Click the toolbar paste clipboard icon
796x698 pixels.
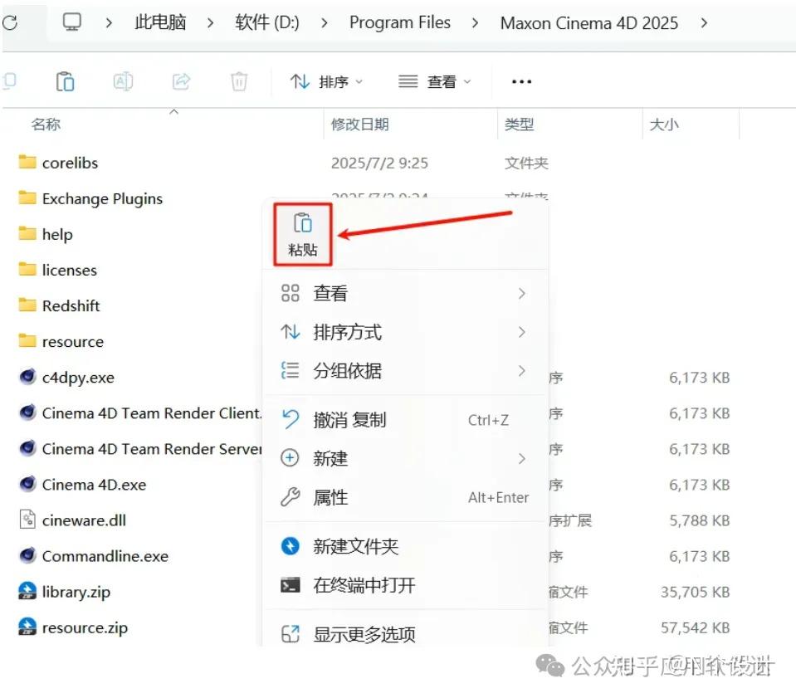pyautogui.click(x=65, y=81)
